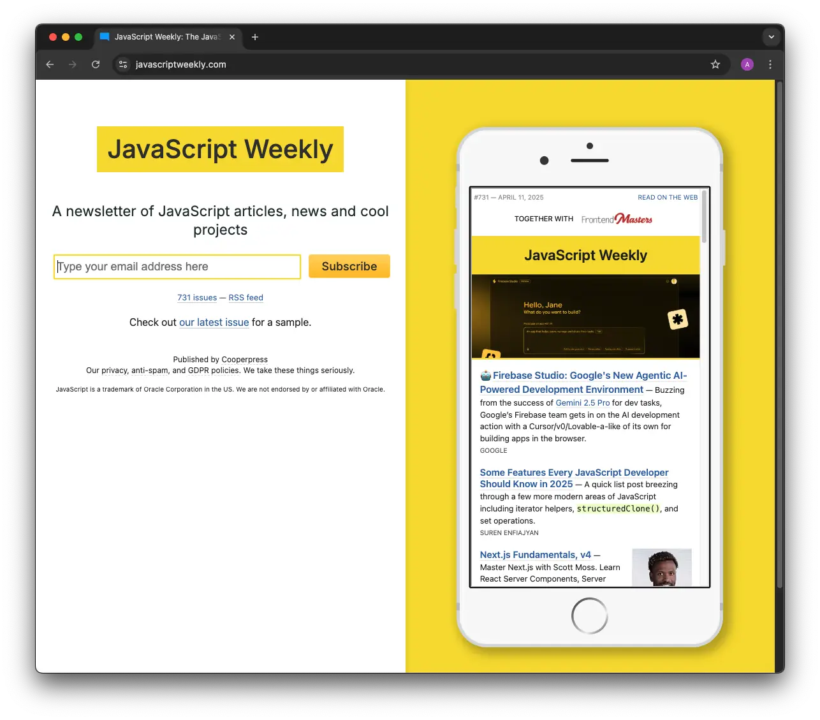This screenshot has width=820, height=720.
Task: Open the purple profile avatar
Action: 747,64
